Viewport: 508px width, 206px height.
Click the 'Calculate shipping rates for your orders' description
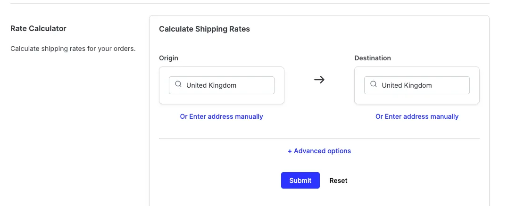point(73,49)
